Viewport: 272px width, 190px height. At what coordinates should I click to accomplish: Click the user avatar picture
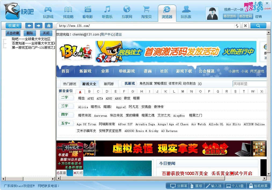212,13
